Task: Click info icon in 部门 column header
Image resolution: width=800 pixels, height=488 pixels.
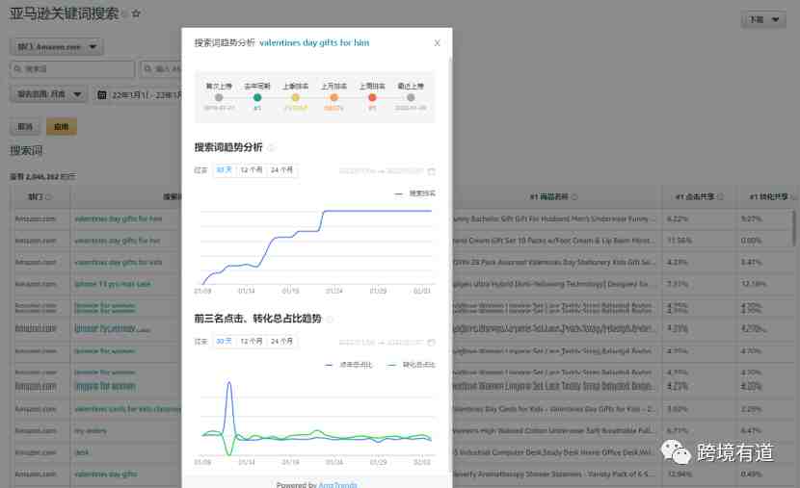Action: pyautogui.click(x=49, y=197)
